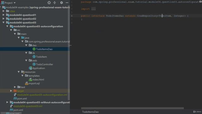Viewport: 202px width, 114px height.
Task: Click the module04-question03.iml file icon
Action: [x=11, y=106]
